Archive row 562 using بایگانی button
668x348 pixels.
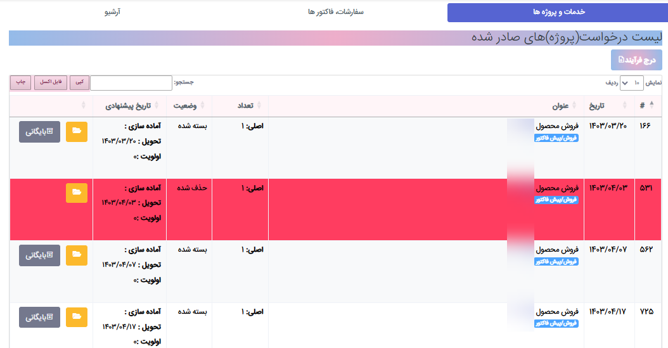(39, 255)
